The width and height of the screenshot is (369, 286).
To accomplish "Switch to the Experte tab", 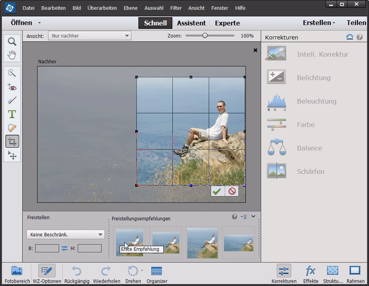I will [227, 23].
